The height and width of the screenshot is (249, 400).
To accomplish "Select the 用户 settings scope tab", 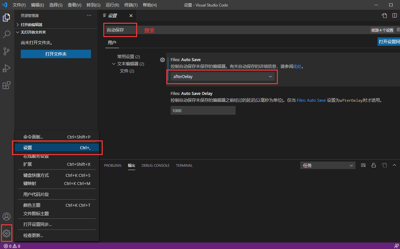I will [112, 43].
